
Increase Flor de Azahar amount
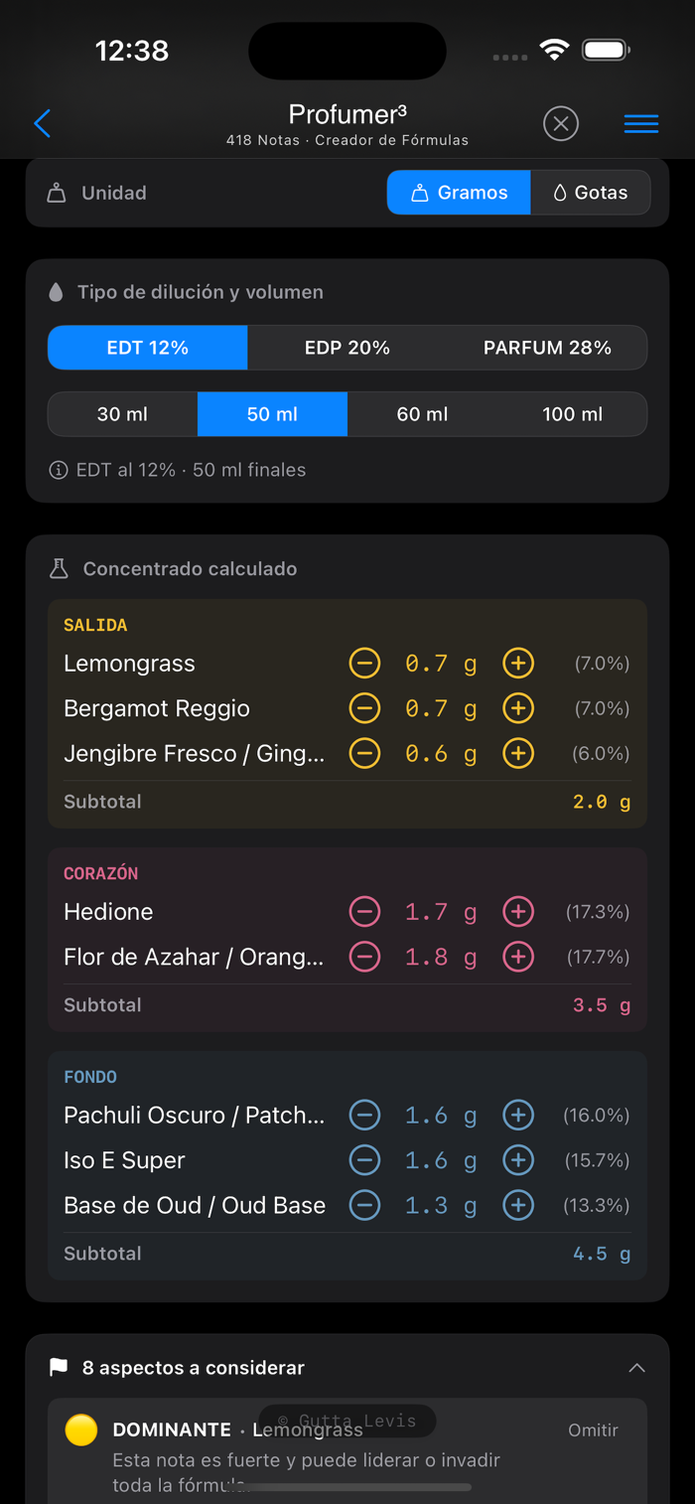click(518, 957)
